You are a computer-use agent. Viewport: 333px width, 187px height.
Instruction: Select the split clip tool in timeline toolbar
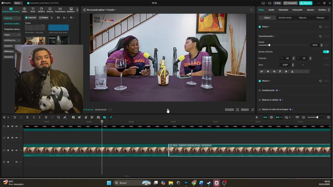click(x=27, y=117)
